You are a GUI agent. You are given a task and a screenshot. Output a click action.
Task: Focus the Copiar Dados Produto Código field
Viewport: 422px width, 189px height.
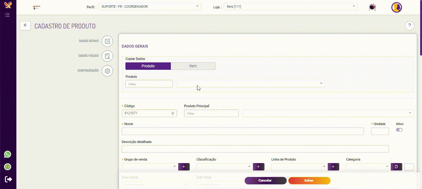(x=149, y=84)
